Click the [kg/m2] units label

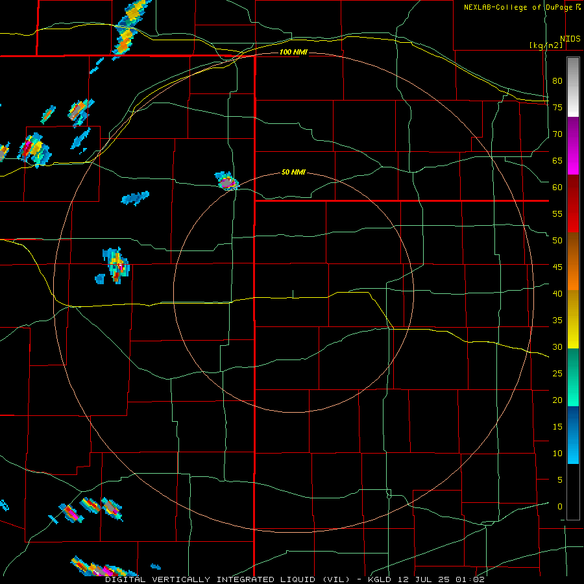546,45
